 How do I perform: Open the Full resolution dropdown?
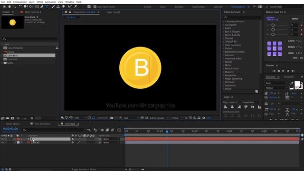(131, 118)
